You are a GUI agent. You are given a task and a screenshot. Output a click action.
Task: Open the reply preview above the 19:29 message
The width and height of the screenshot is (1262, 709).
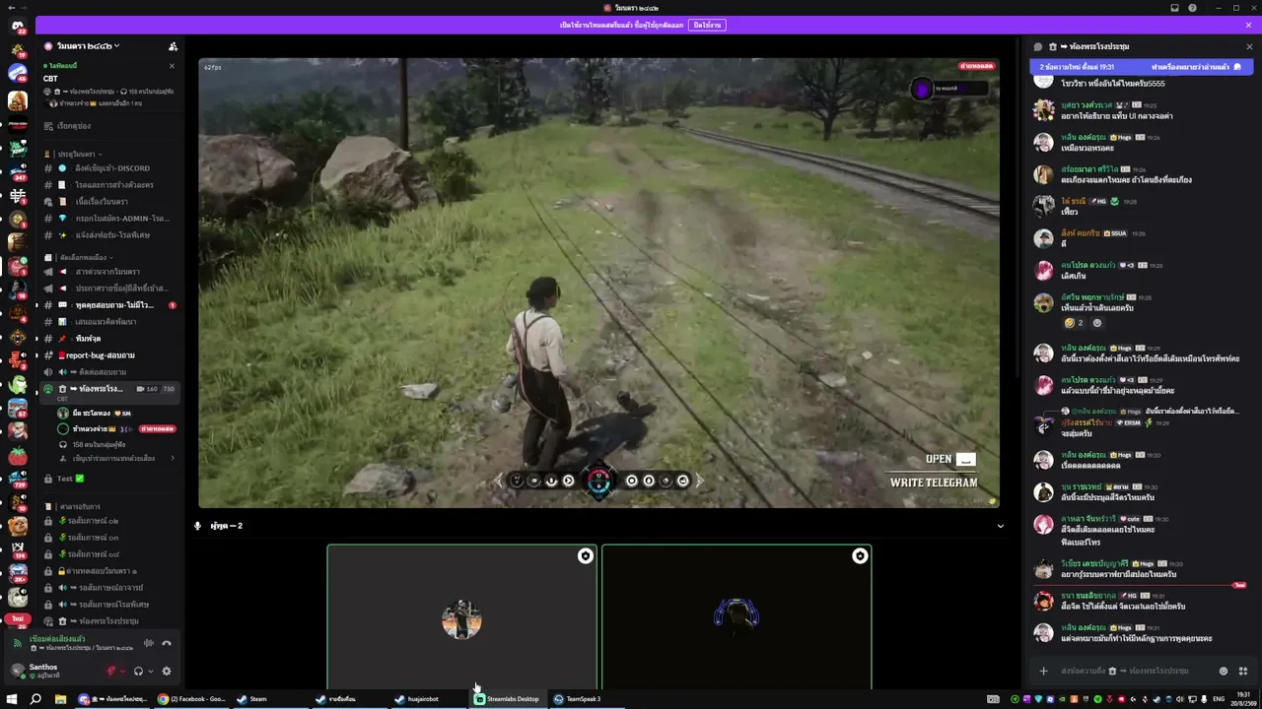pos(1149,411)
